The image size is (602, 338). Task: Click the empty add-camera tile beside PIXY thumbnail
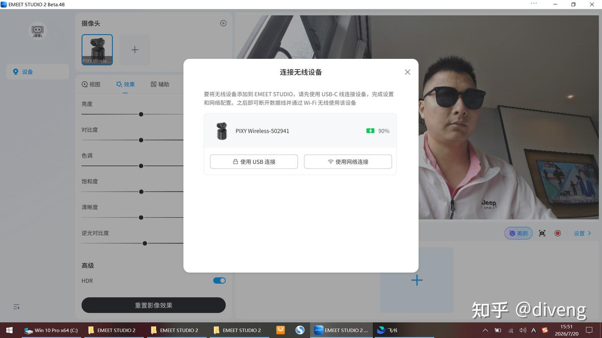tap(135, 50)
